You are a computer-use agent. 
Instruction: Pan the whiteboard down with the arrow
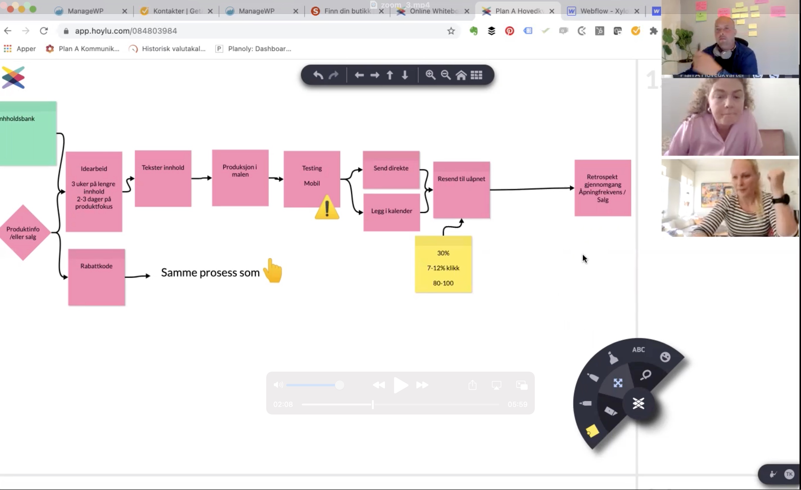pos(405,75)
